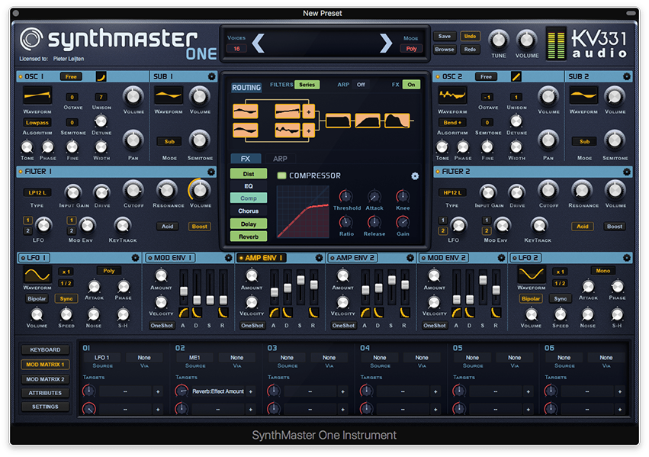Click the LFO 2 settings gear
Image resolution: width=649 pixels, height=457 pixels.
627,258
